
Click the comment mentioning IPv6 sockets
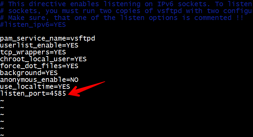click(x=126, y=4)
